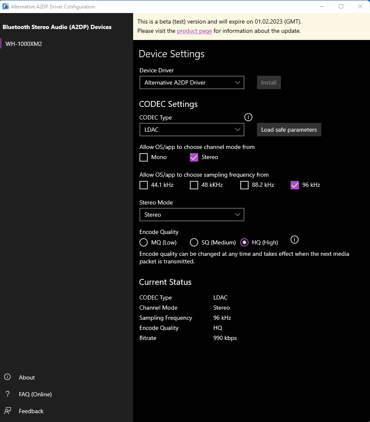Click the Bluetooth Stereo Audio (A2DP) Devices heading
Screen dimensions: 370x422
pos(57,27)
